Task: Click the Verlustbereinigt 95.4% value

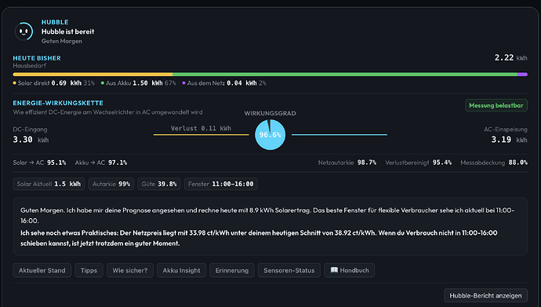Action: point(418,163)
